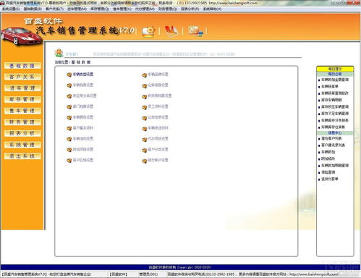Open the 车辆类型设置 item icon
Viewport: 361px width, 278px height.
[x=69, y=75]
